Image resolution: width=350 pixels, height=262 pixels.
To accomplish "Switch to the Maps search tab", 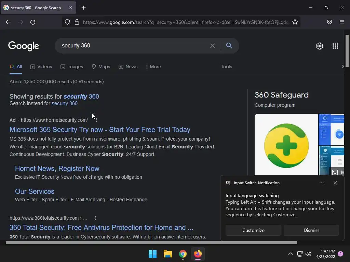I will (x=101, y=67).
